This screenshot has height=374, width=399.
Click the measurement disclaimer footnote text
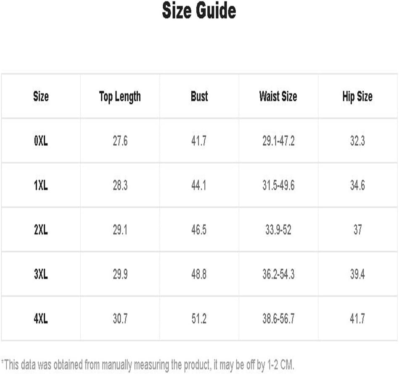pyautogui.click(x=148, y=365)
